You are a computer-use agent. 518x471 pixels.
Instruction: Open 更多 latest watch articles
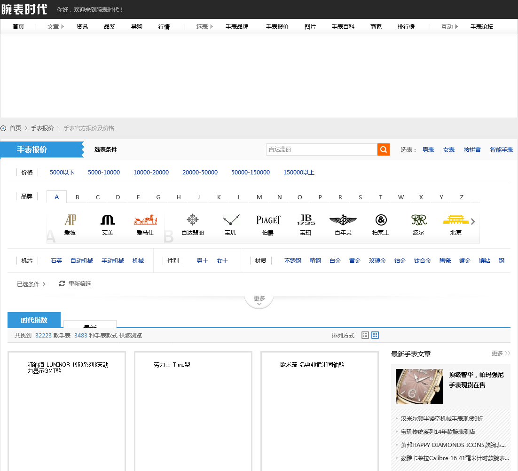[501, 353]
